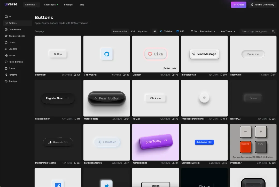Click the orange RECORD button preview
Screen dimensions: 279x187
(x=245, y=147)
